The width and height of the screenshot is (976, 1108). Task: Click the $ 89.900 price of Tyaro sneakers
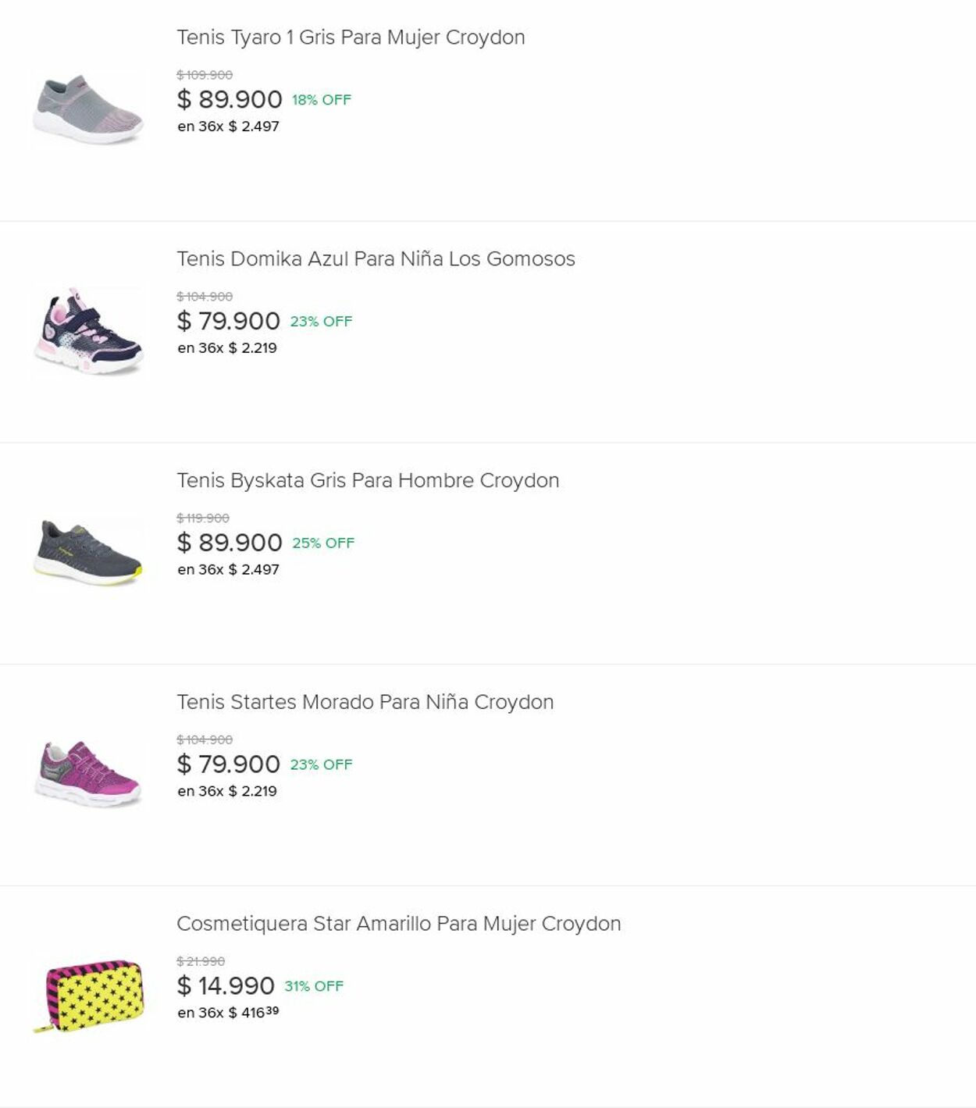pos(230,100)
